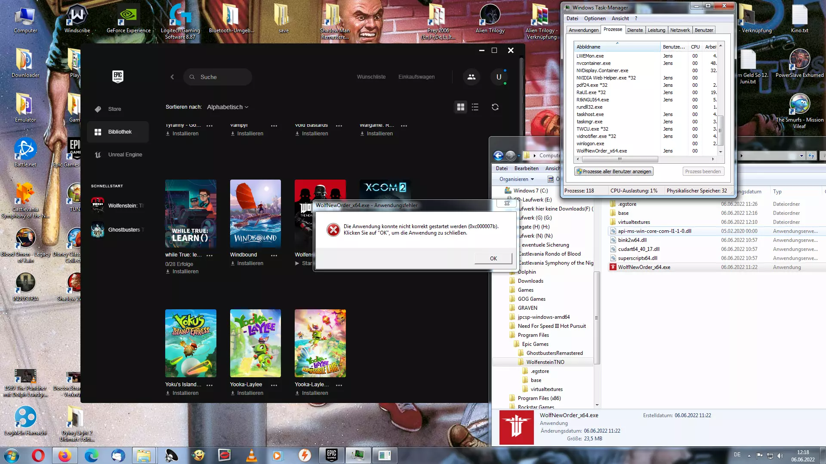Open Unreal Engine in sidebar
The height and width of the screenshot is (464, 826).
pyautogui.click(x=117, y=155)
